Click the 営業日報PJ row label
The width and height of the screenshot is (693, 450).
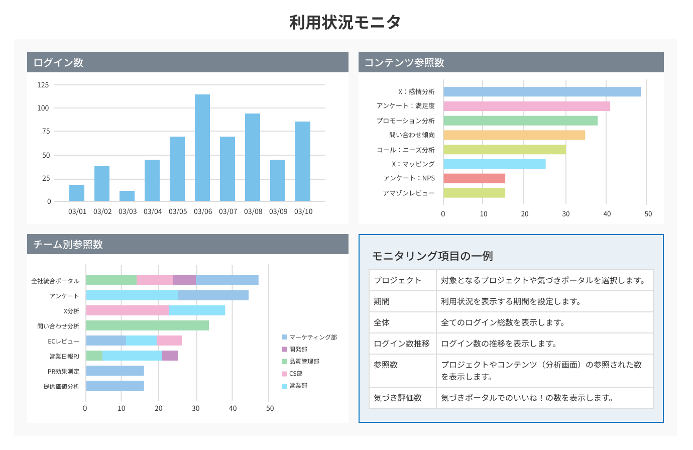[x=64, y=356]
